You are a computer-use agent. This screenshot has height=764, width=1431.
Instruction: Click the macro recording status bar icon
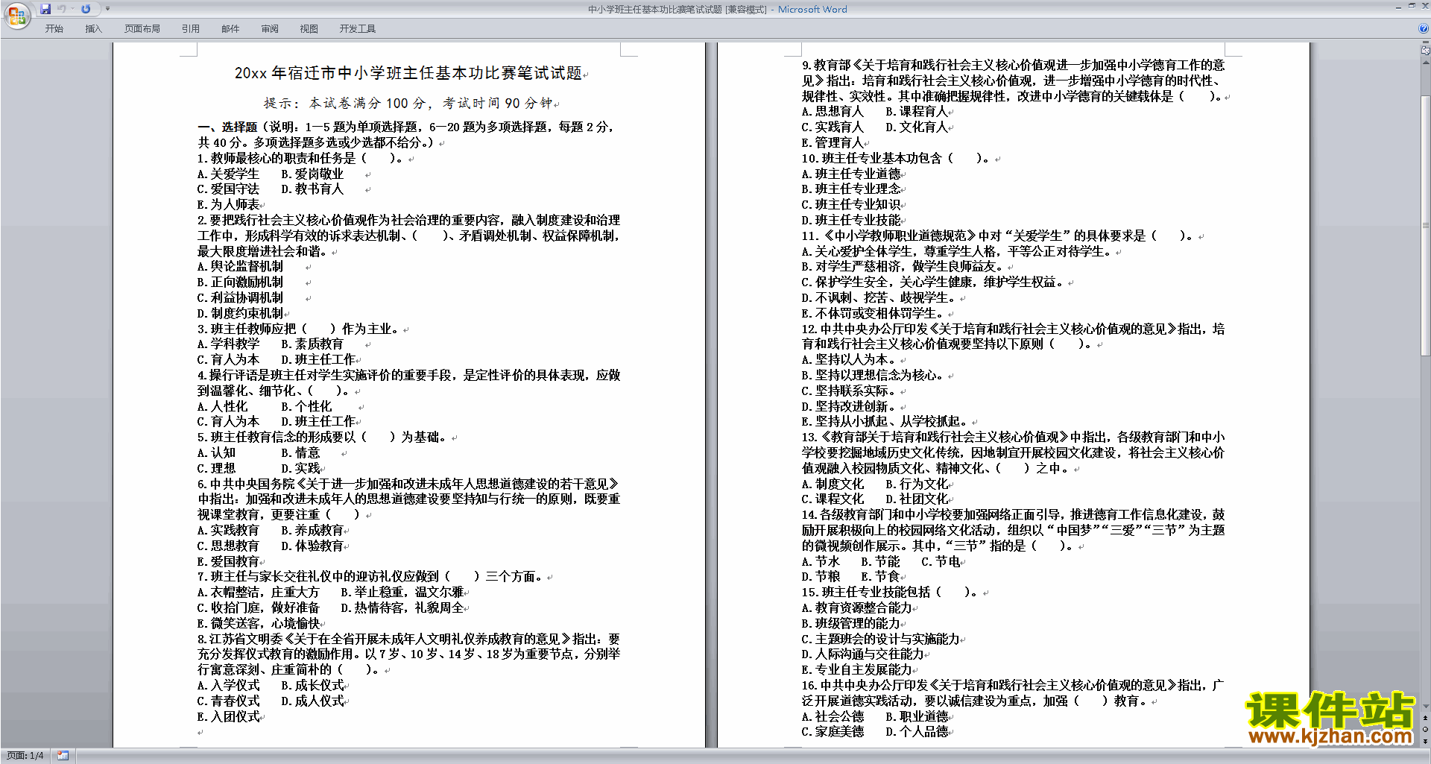pyautogui.click(x=63, y=756)
